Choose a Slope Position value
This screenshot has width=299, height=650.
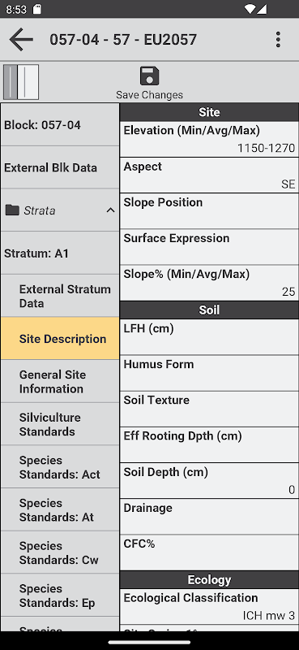click(209, 211)
